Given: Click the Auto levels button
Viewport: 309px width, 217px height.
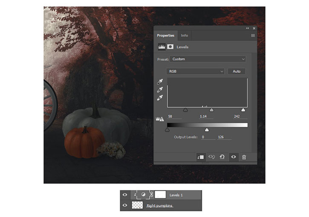Looking at the screenshot, I should point(237,71).
